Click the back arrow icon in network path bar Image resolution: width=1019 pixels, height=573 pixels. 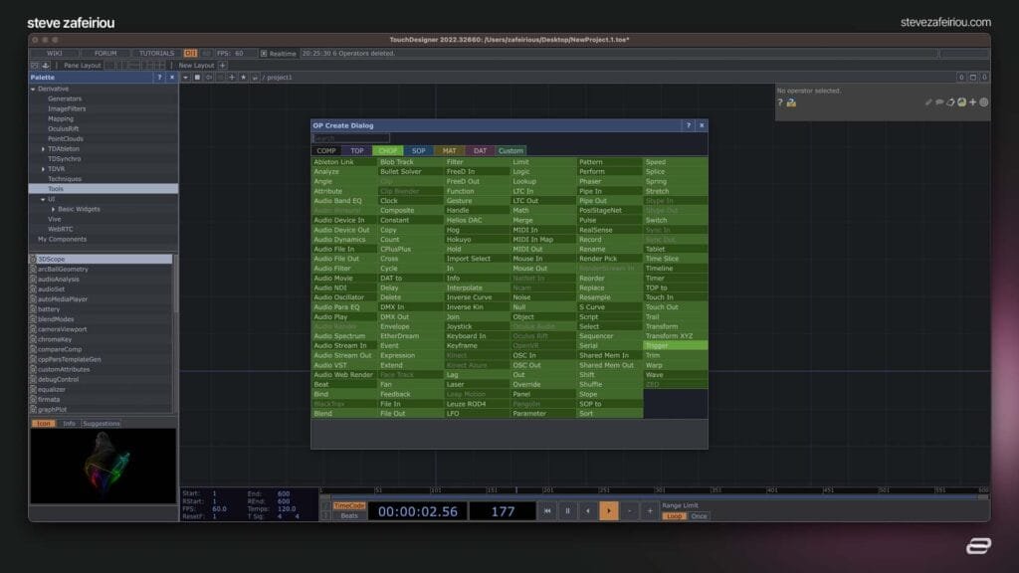[x=209, y=78]
